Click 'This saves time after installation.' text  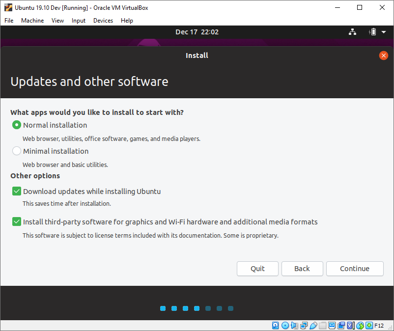67,203
